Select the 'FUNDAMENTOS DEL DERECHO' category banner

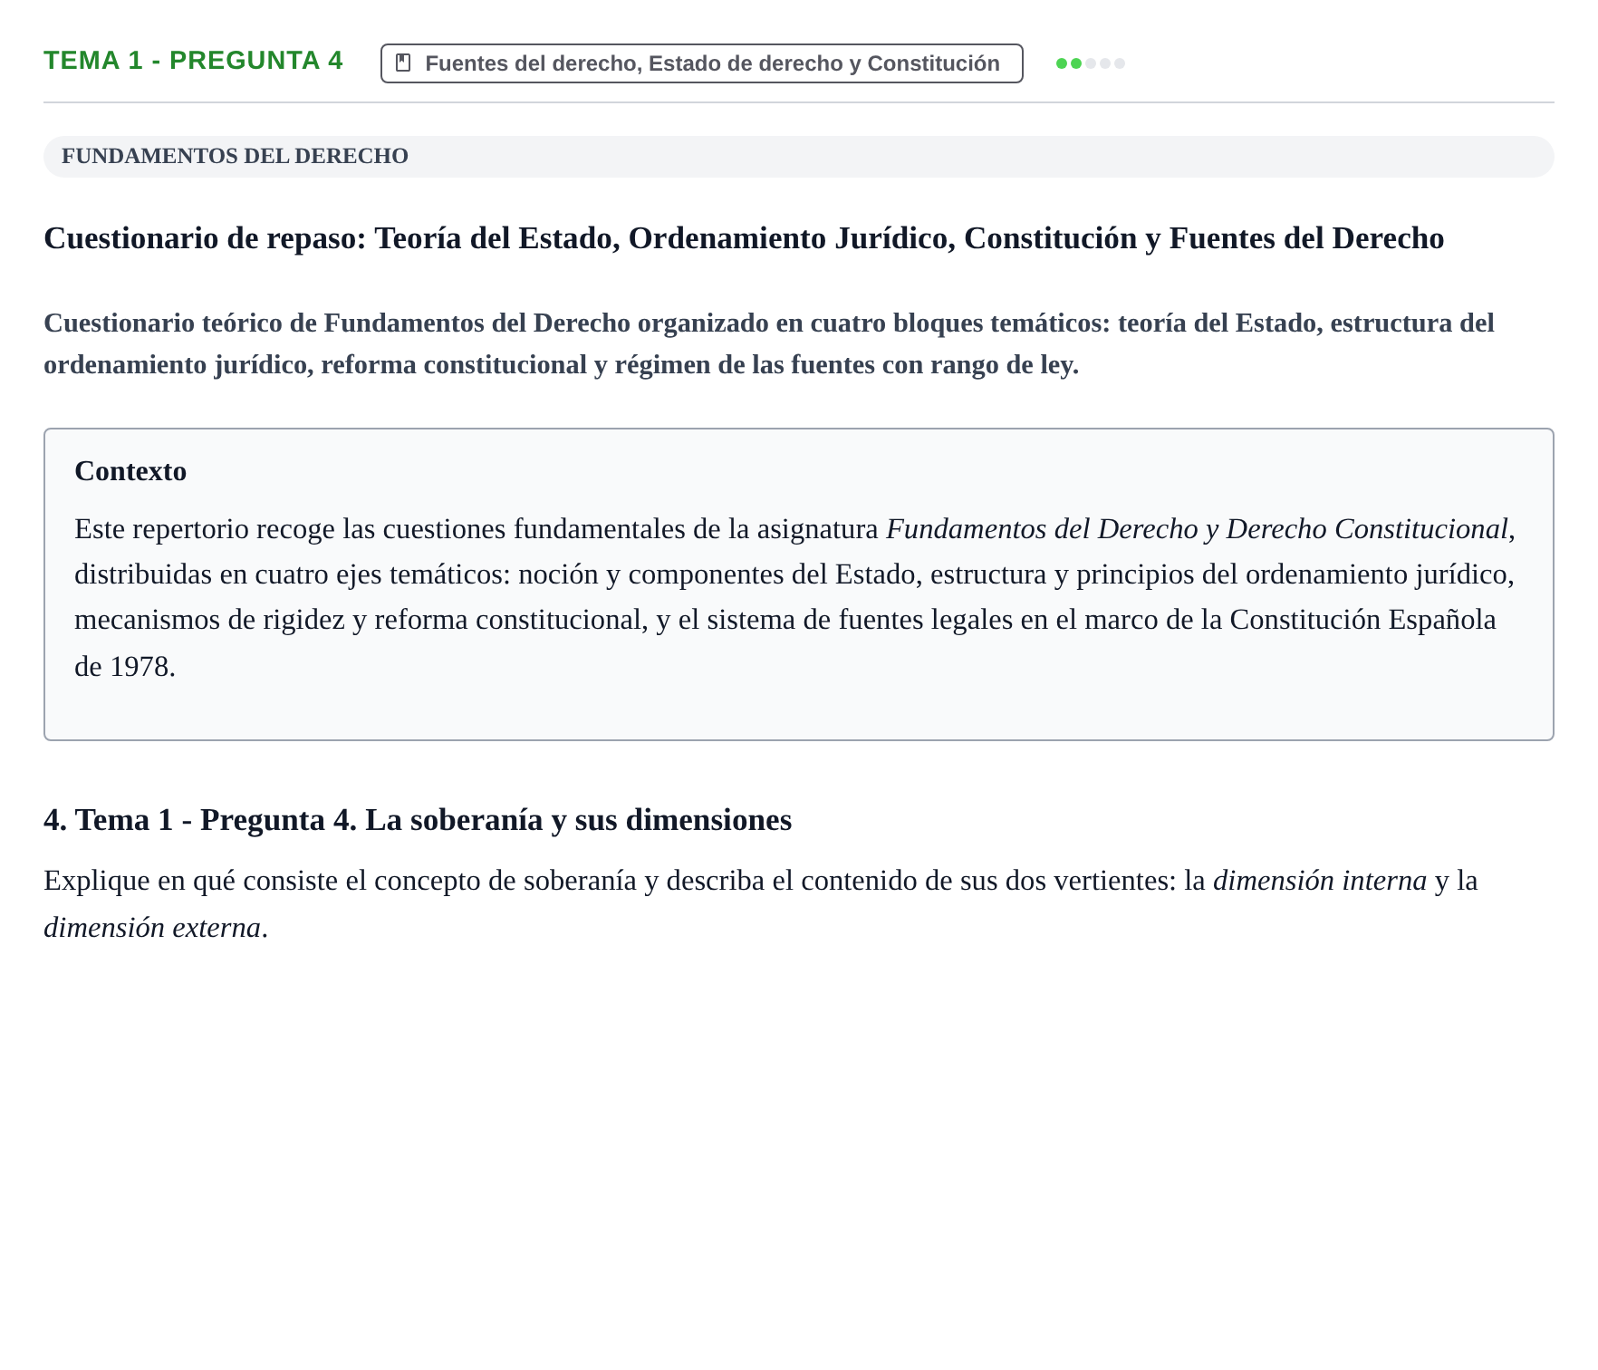point(798,157)
